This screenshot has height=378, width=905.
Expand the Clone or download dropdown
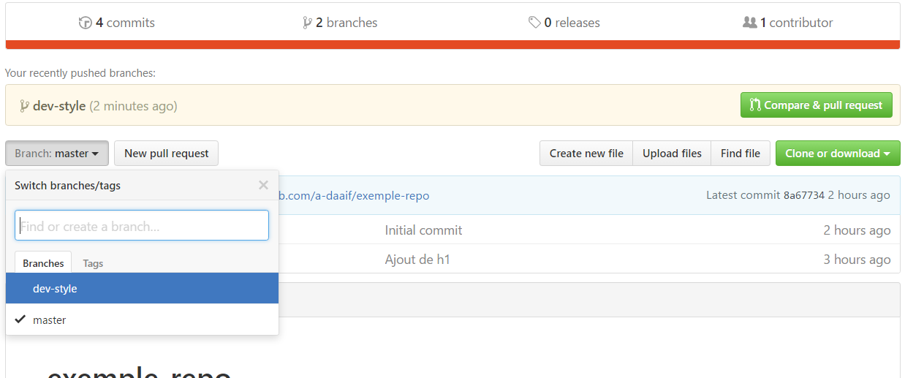[837, 154]
